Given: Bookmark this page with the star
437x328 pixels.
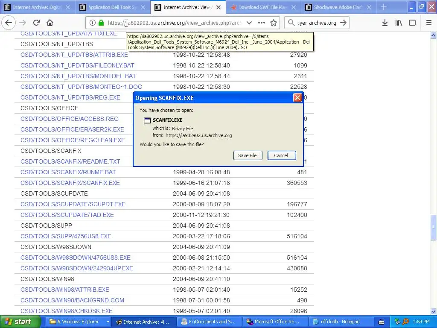Looking at the screenshot, I should tap(274, 23).
